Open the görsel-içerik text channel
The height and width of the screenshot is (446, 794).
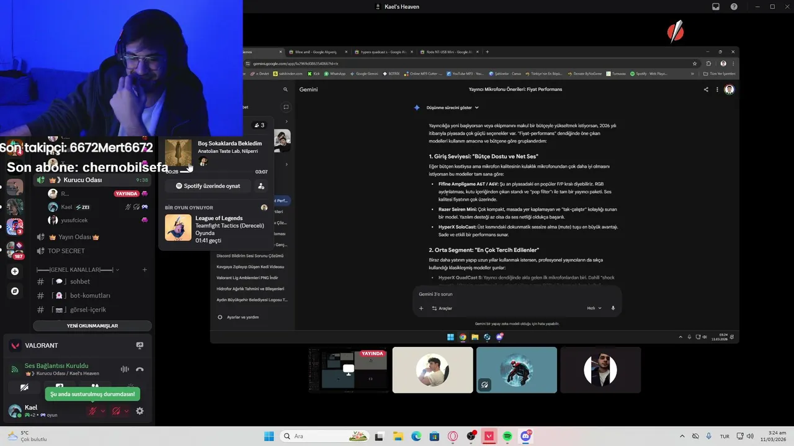93,310
